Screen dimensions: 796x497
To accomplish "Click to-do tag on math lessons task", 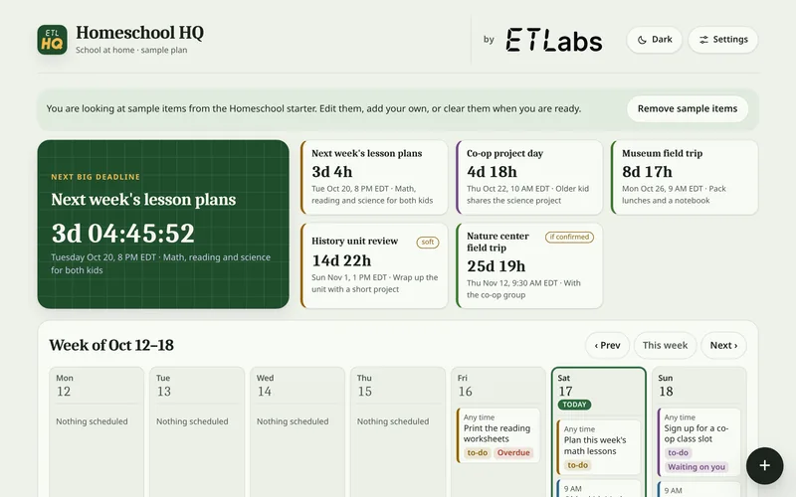I will [578, 465].
